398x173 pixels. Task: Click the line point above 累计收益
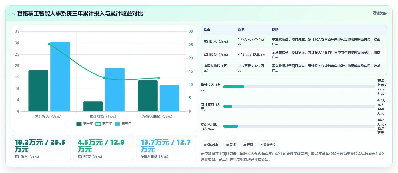coord(104,77)
